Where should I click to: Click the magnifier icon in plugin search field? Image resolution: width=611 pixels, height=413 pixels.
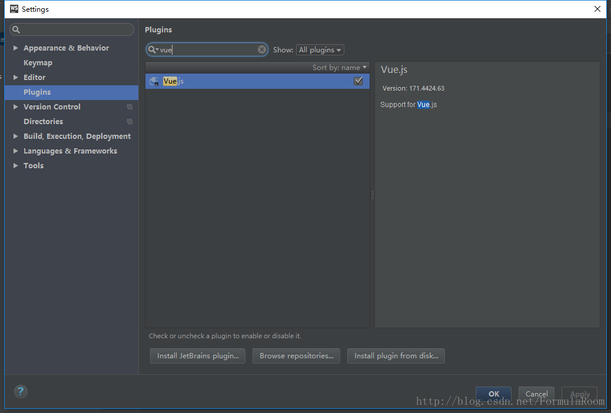click(x=152, y=49)
